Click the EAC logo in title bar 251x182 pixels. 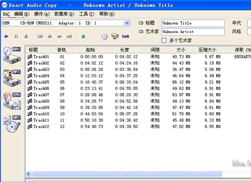pyautogui.click(x=4, y=5)
